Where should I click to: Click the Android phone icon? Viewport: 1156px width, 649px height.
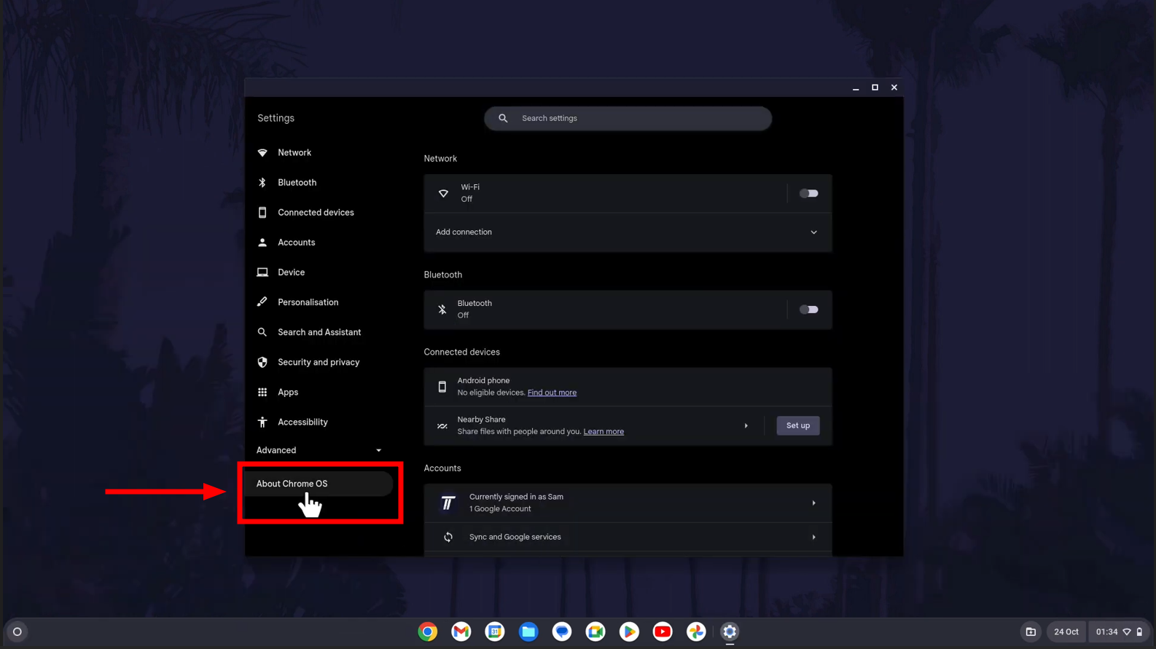[442, 387]
